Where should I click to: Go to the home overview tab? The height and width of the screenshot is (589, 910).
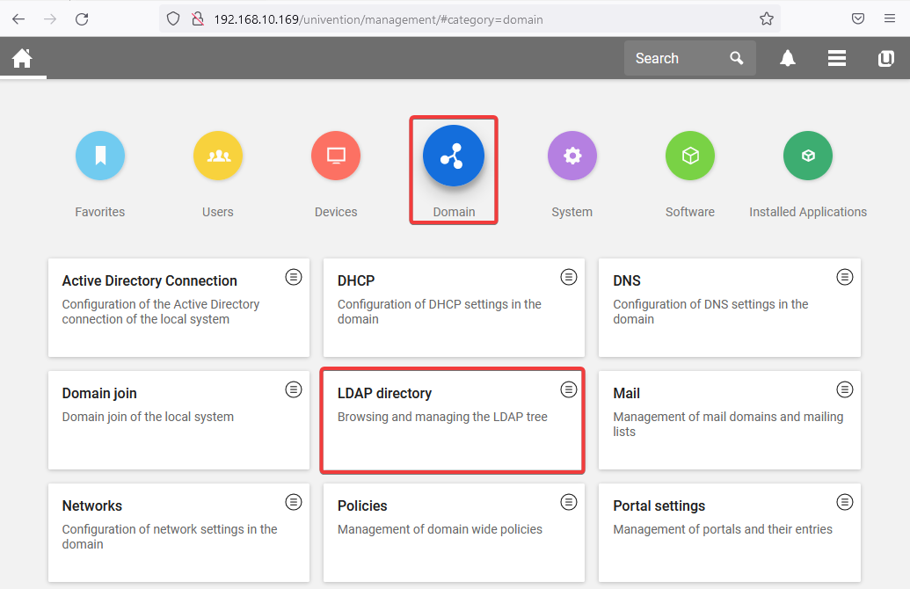click(22, 58)
